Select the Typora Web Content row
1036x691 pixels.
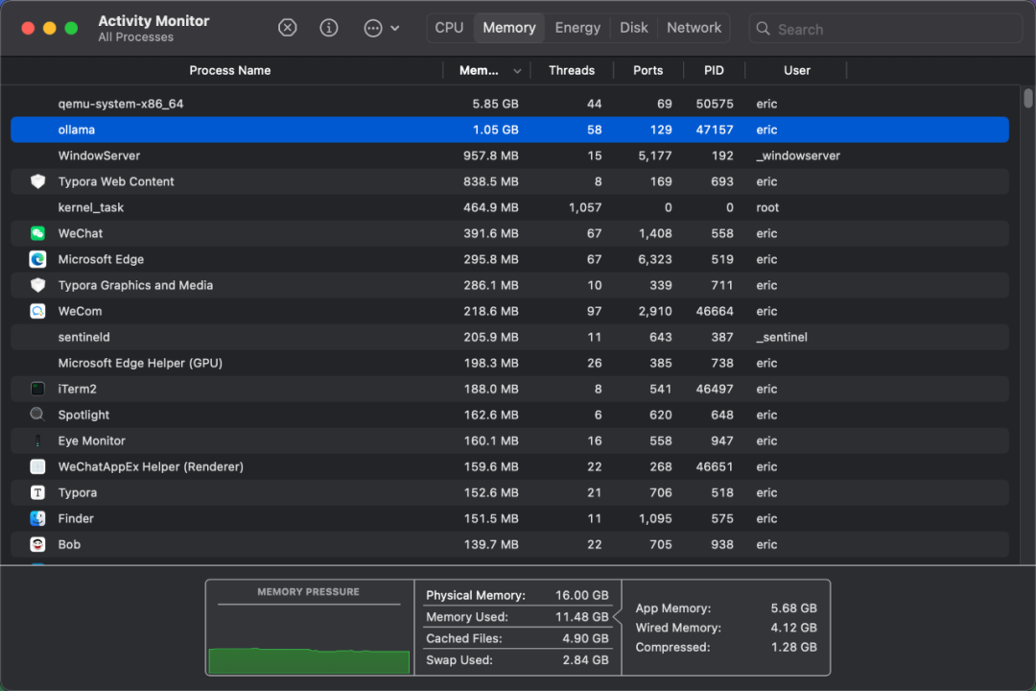509,181
